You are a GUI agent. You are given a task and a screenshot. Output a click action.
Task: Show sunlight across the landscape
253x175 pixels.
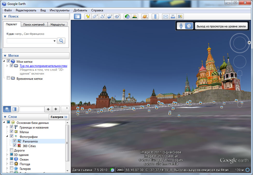pos(135,17)
